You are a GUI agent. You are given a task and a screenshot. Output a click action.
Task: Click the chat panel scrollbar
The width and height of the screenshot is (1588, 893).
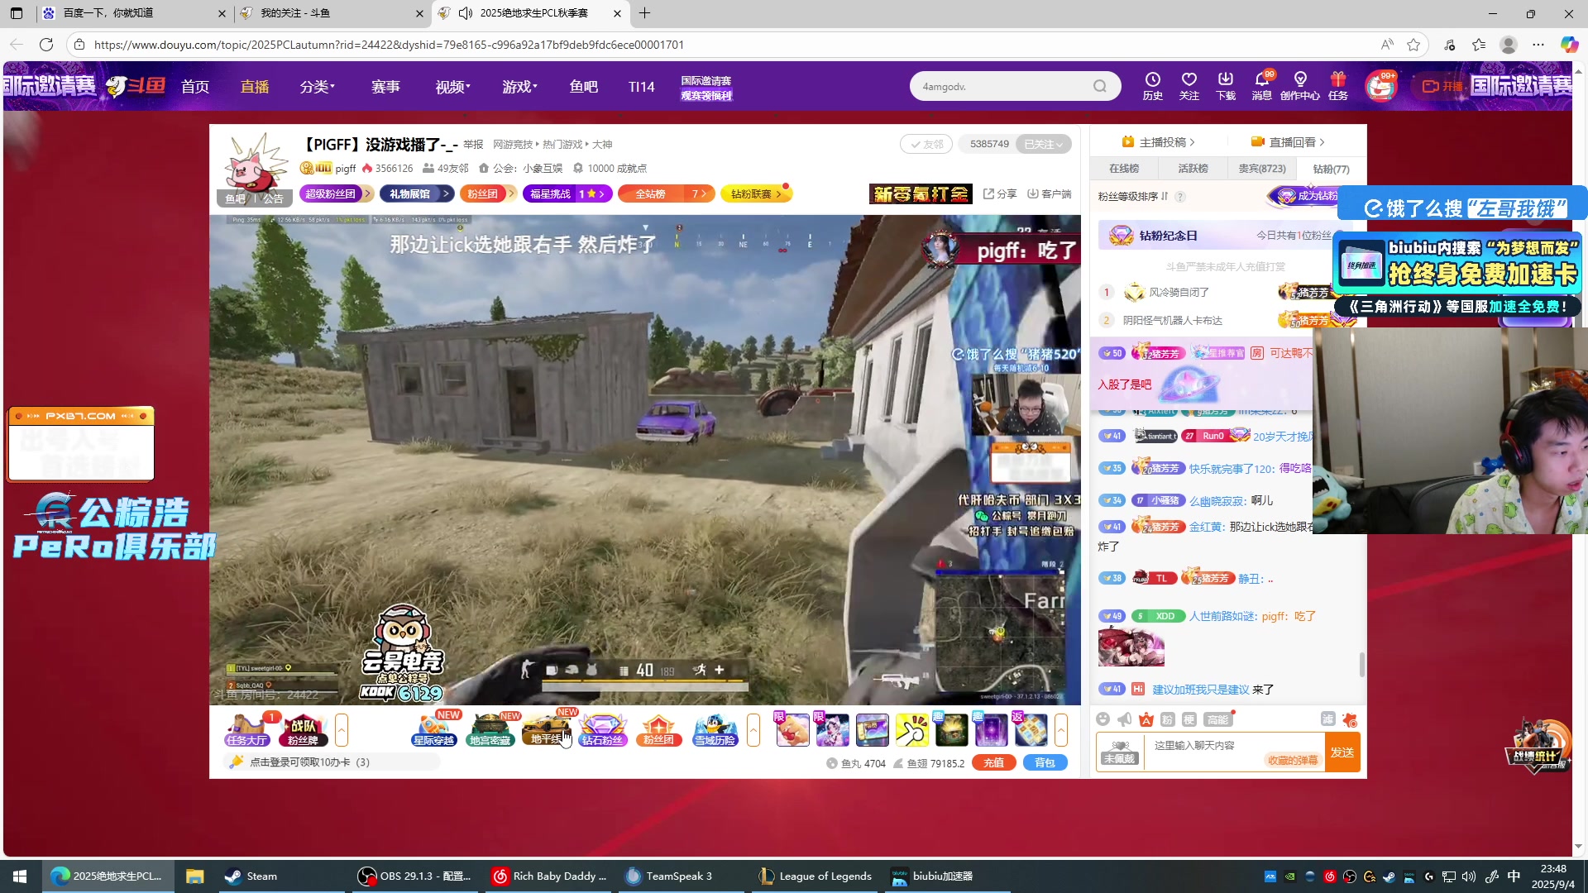click(1361, 664)
